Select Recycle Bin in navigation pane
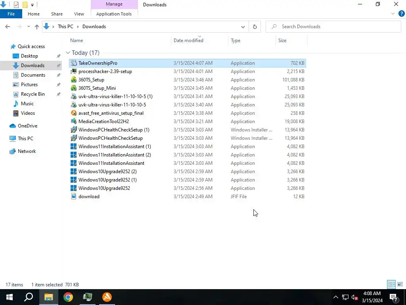Image resolution: width=406 pixels, height=305 pixels. tap(33, 94)
